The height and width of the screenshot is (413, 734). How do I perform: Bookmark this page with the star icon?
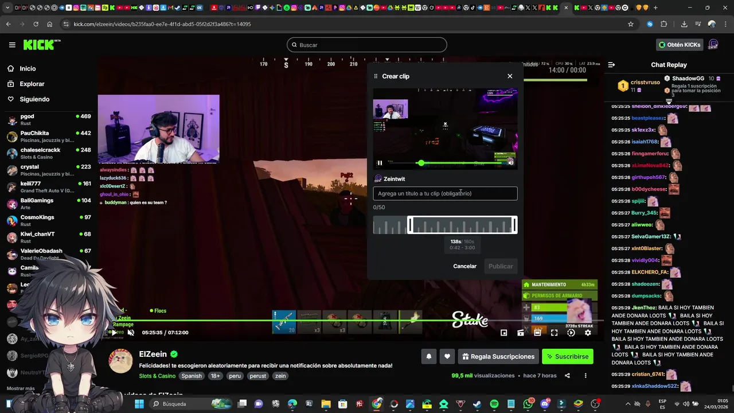(631, 24)
